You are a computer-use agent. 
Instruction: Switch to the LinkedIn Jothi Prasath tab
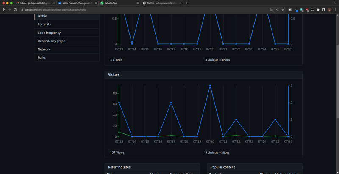[75, 3]
